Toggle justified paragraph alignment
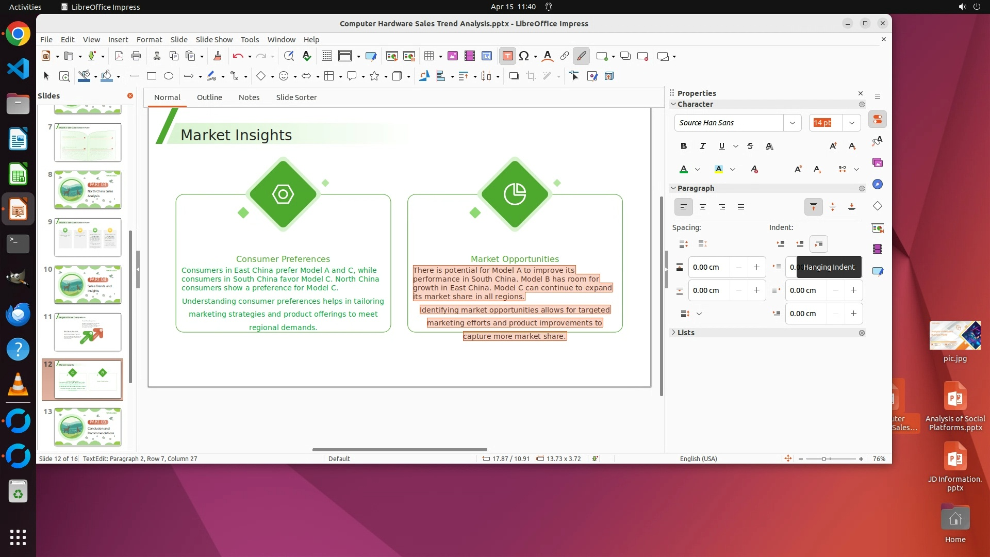This screenshot has width=990, height=557. click(741, 207)
